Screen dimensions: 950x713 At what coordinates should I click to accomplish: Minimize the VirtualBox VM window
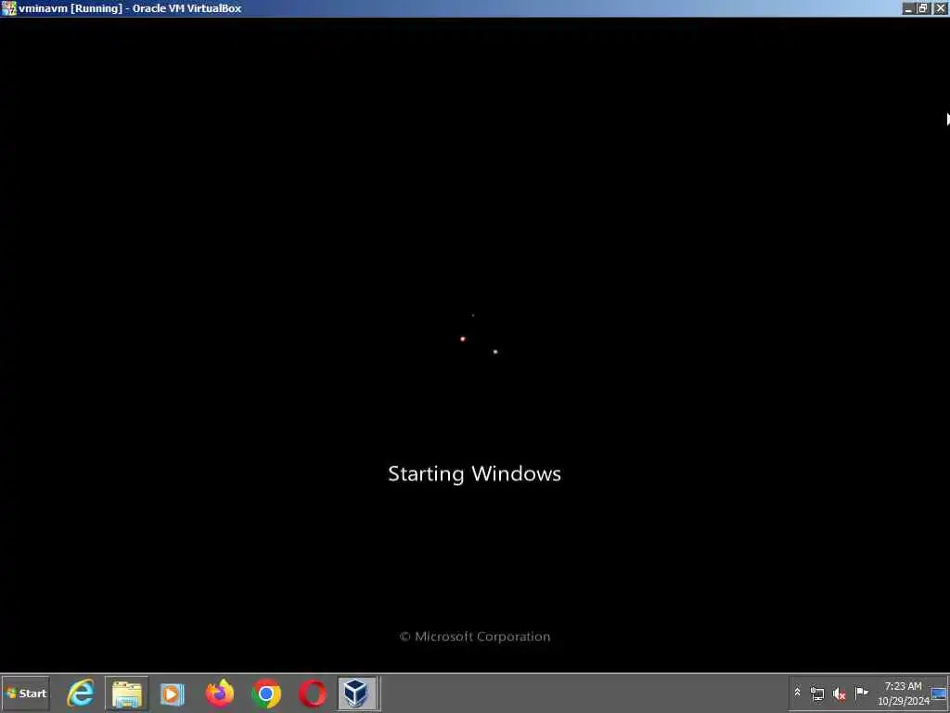click(907, 8)
